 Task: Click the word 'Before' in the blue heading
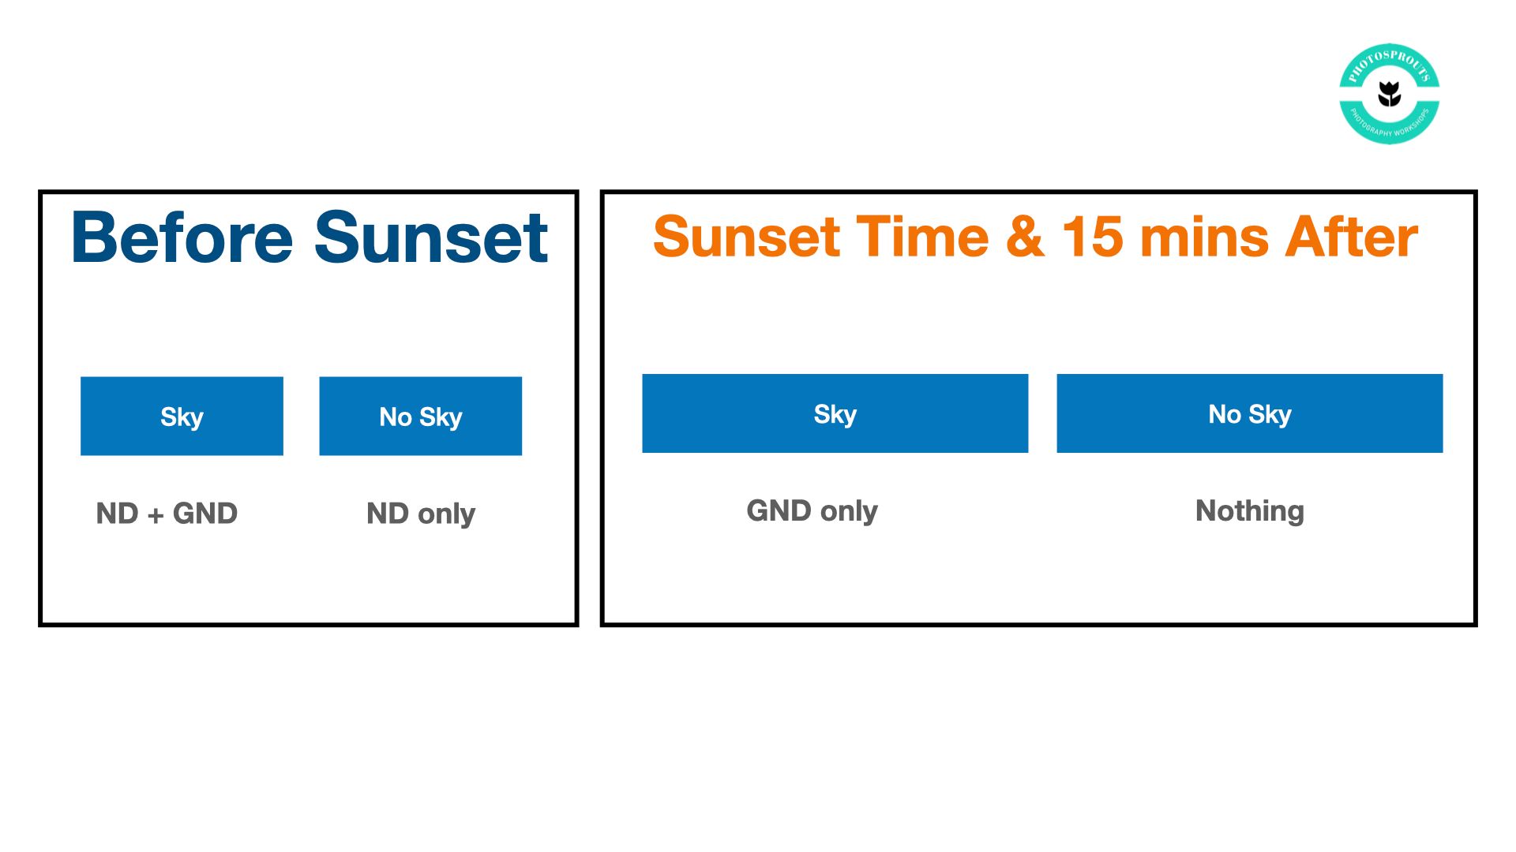tap(182, 237)
